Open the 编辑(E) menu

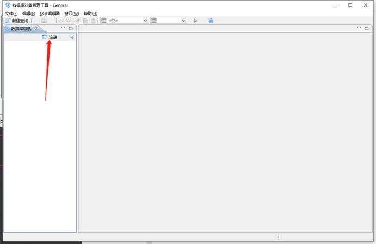pyautogui.click(x=29, y=14)
